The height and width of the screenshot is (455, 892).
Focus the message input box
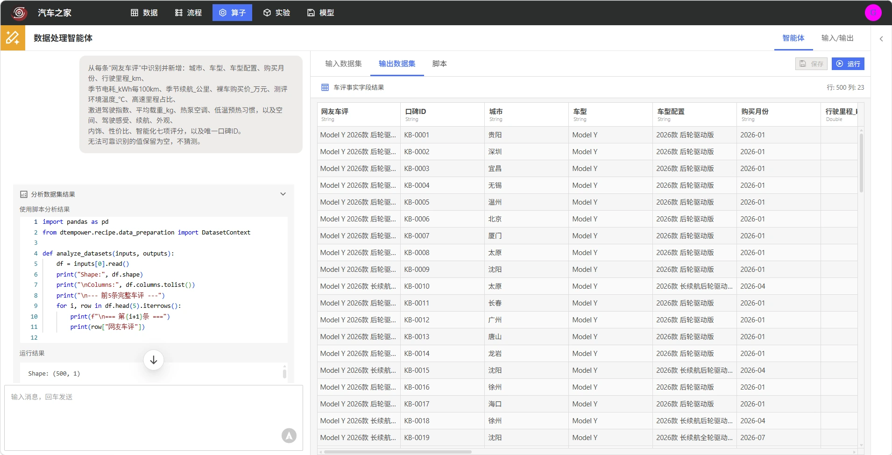[x=154, y=418]
